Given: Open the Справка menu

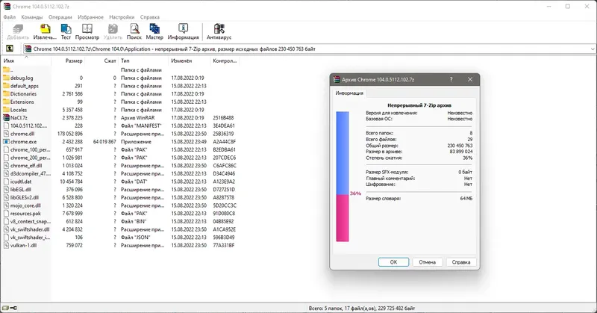Looking at the screenshot, I should pos(150,17).
